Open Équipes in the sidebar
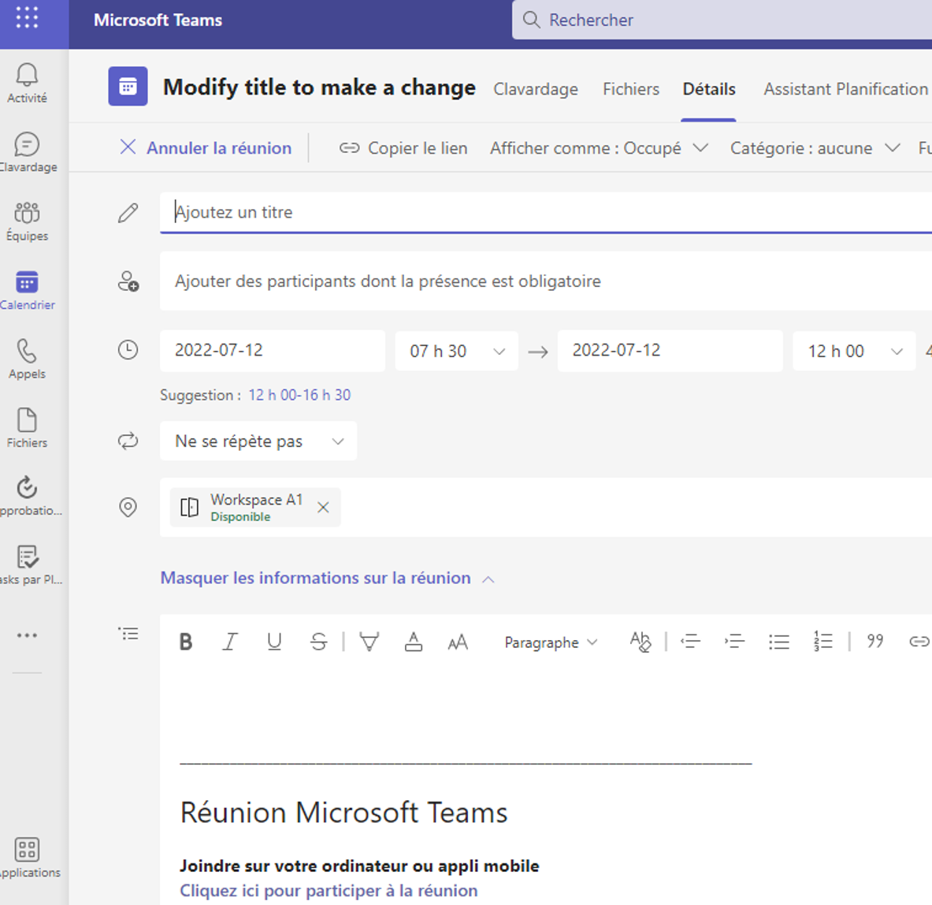 tap(27, 222)
